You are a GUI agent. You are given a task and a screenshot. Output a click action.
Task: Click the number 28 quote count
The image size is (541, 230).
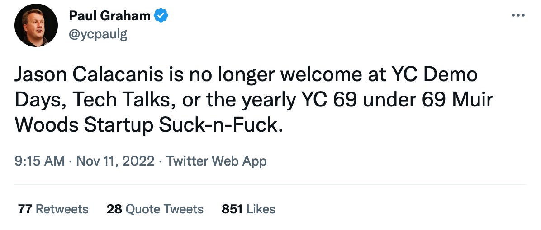click(x=114, y=209)
